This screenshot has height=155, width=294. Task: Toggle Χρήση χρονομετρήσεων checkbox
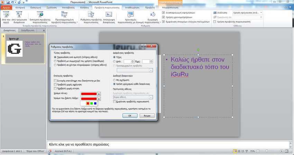pos(163,17)
